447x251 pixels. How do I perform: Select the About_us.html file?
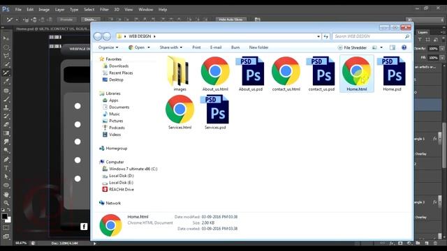click(x=215, y=74)
